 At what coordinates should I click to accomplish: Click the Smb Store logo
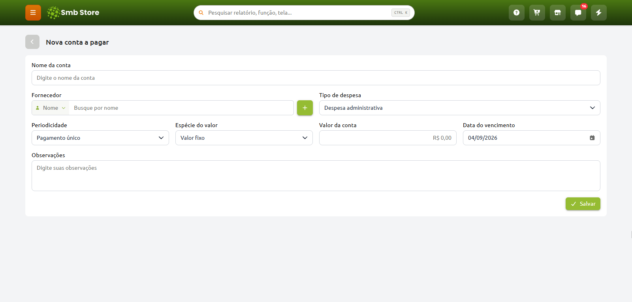point(73,13)
